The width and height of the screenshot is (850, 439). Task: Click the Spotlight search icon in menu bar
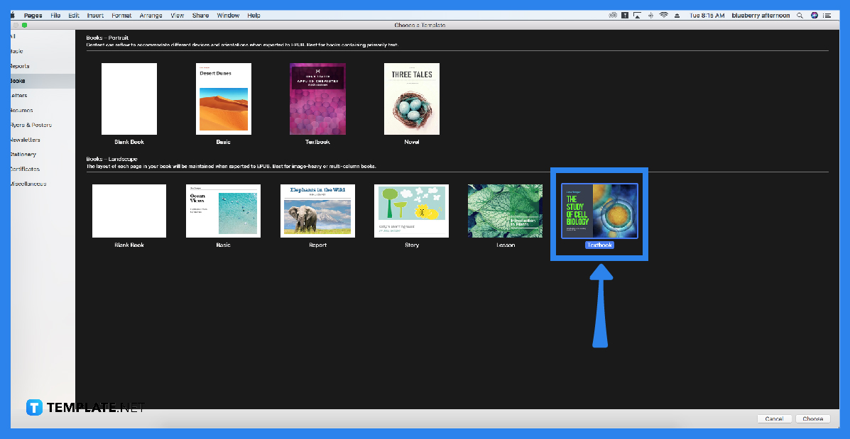800,14
